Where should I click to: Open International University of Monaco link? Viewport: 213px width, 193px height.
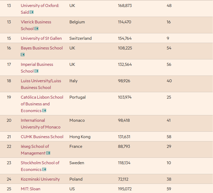pos(41,124)
